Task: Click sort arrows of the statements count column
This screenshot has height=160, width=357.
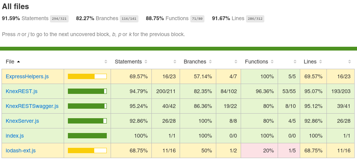Action: click(x=175, y=62)
